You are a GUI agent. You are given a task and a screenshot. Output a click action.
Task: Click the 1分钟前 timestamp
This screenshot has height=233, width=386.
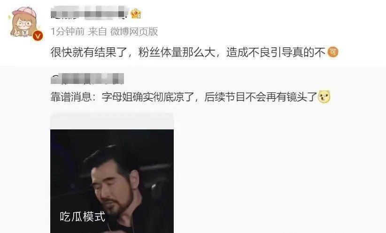(x=68, y=31)
